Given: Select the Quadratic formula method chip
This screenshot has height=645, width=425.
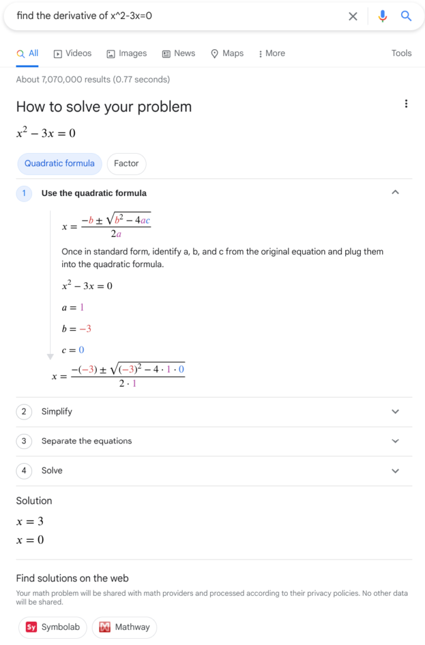Looking at the screenshot, I should pos(59,164).
